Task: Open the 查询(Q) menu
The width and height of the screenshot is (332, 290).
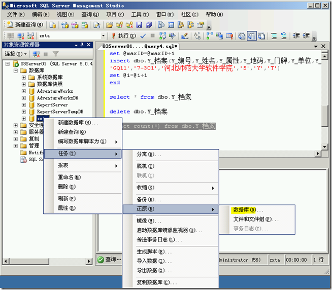Action: 90,14
